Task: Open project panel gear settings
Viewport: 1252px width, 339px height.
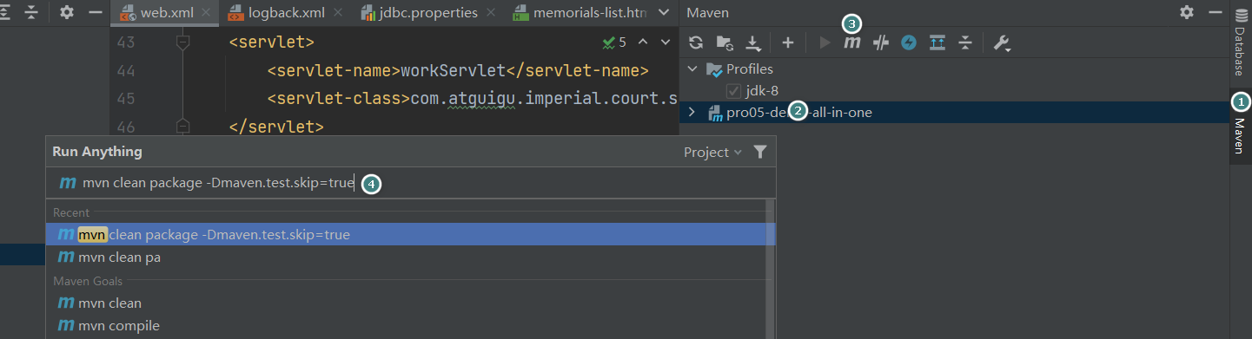Action: pyautogui.click(x=67, y=12)
